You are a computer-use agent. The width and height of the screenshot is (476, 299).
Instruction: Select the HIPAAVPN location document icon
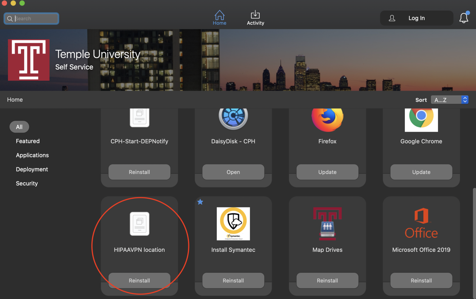[x=139, y=224]
